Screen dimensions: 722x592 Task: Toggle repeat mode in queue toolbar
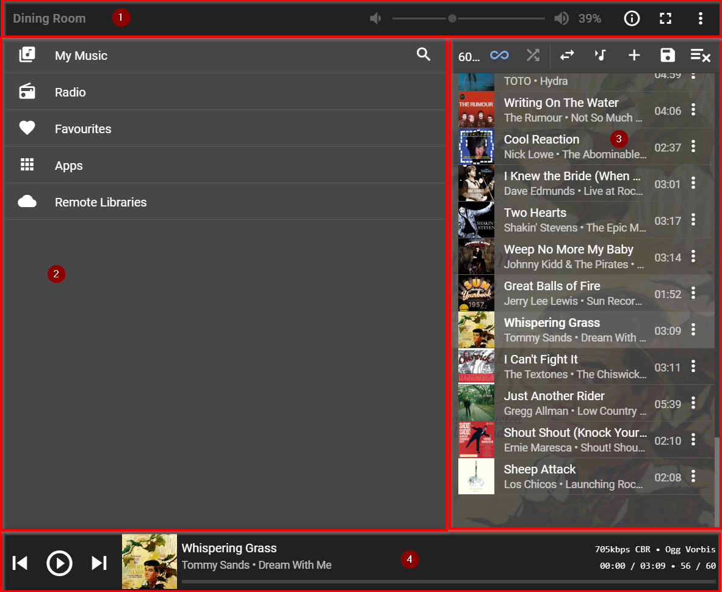(x=499, y=55)
